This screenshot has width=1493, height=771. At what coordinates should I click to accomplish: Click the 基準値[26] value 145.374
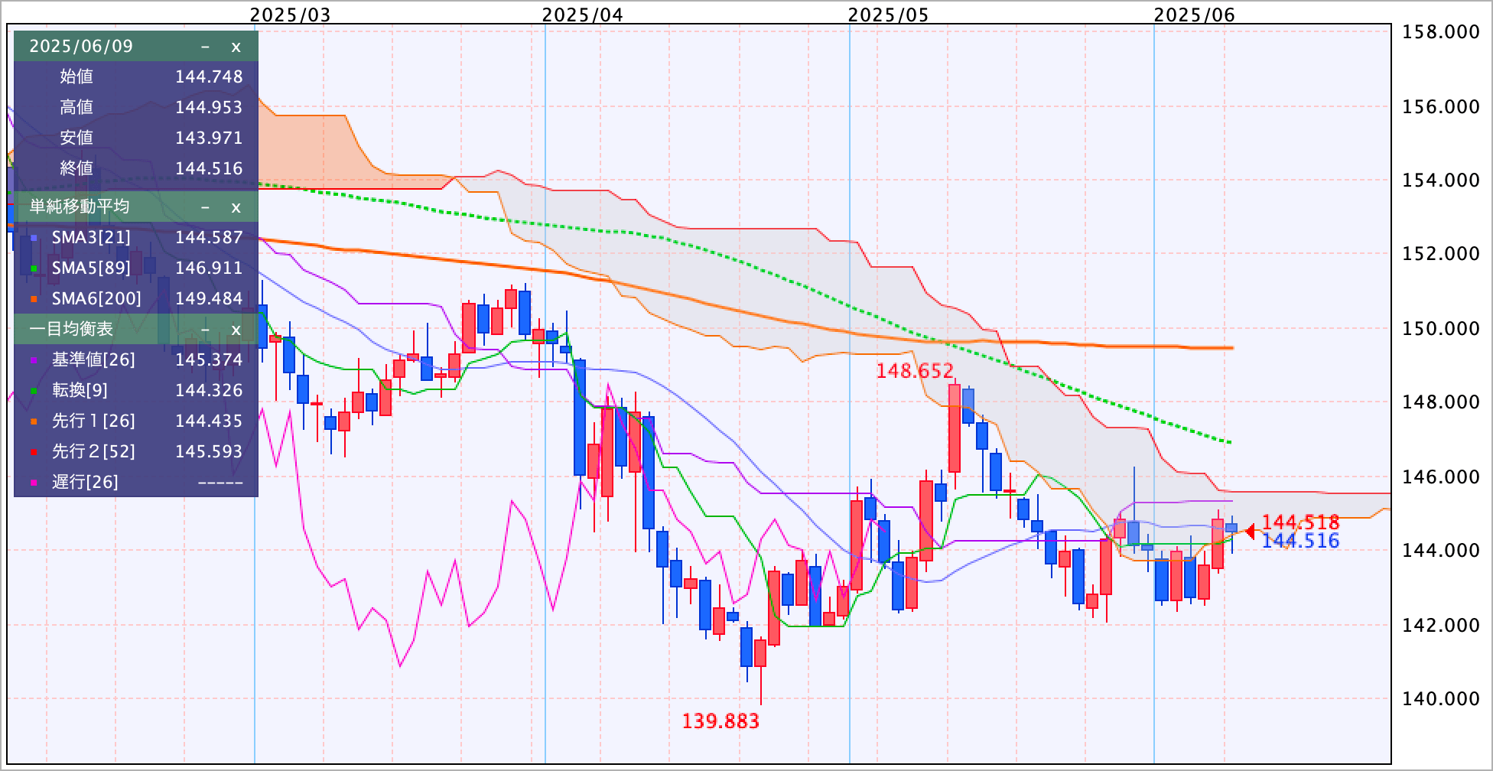[x=209, y=360]
